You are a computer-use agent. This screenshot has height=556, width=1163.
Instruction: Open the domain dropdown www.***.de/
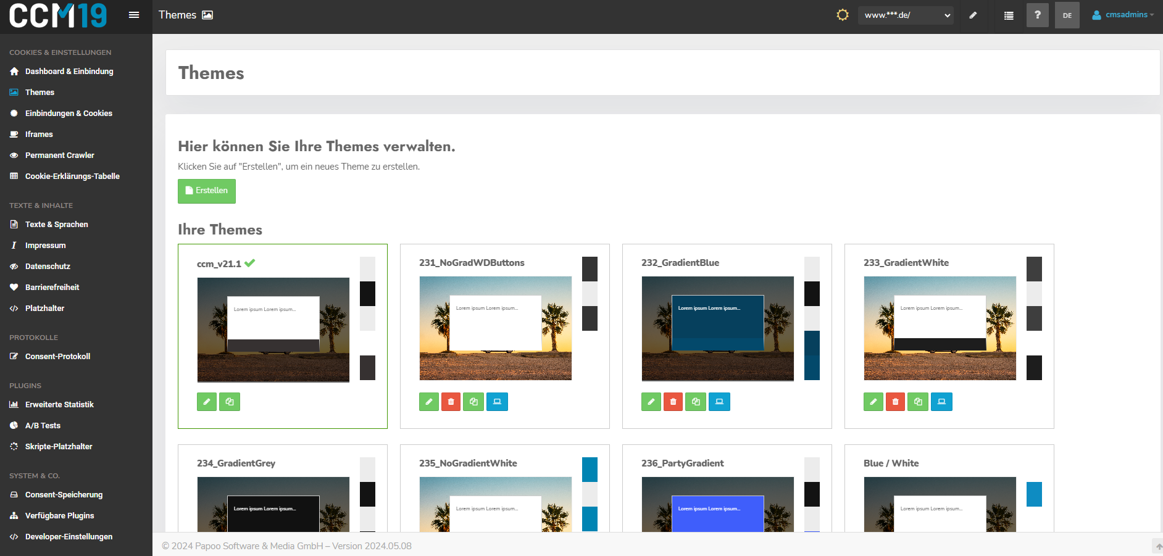click(906, 15)
